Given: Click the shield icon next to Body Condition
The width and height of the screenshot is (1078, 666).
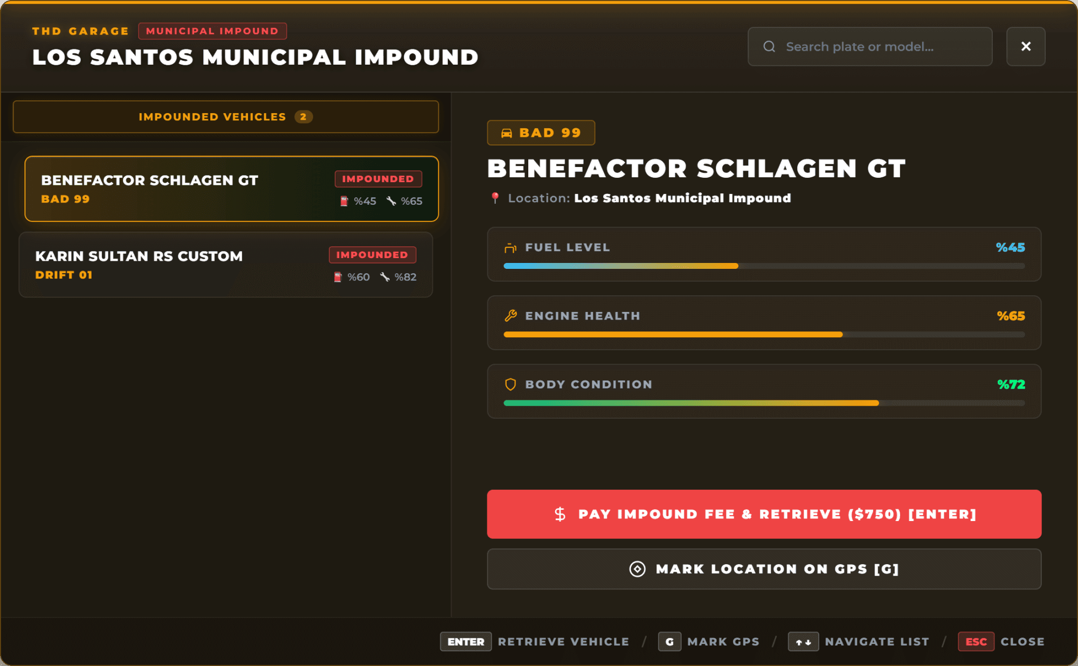Looking at the screenshot, I should (x=510, y=384).
